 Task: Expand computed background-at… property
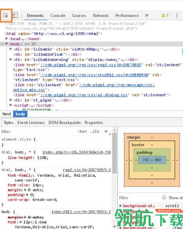tap(121, 206)
